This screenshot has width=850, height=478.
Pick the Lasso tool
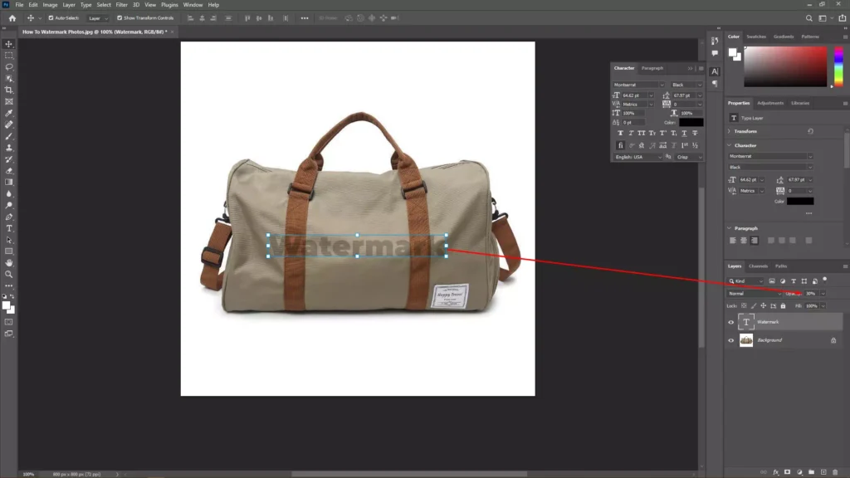click(8, 67)
